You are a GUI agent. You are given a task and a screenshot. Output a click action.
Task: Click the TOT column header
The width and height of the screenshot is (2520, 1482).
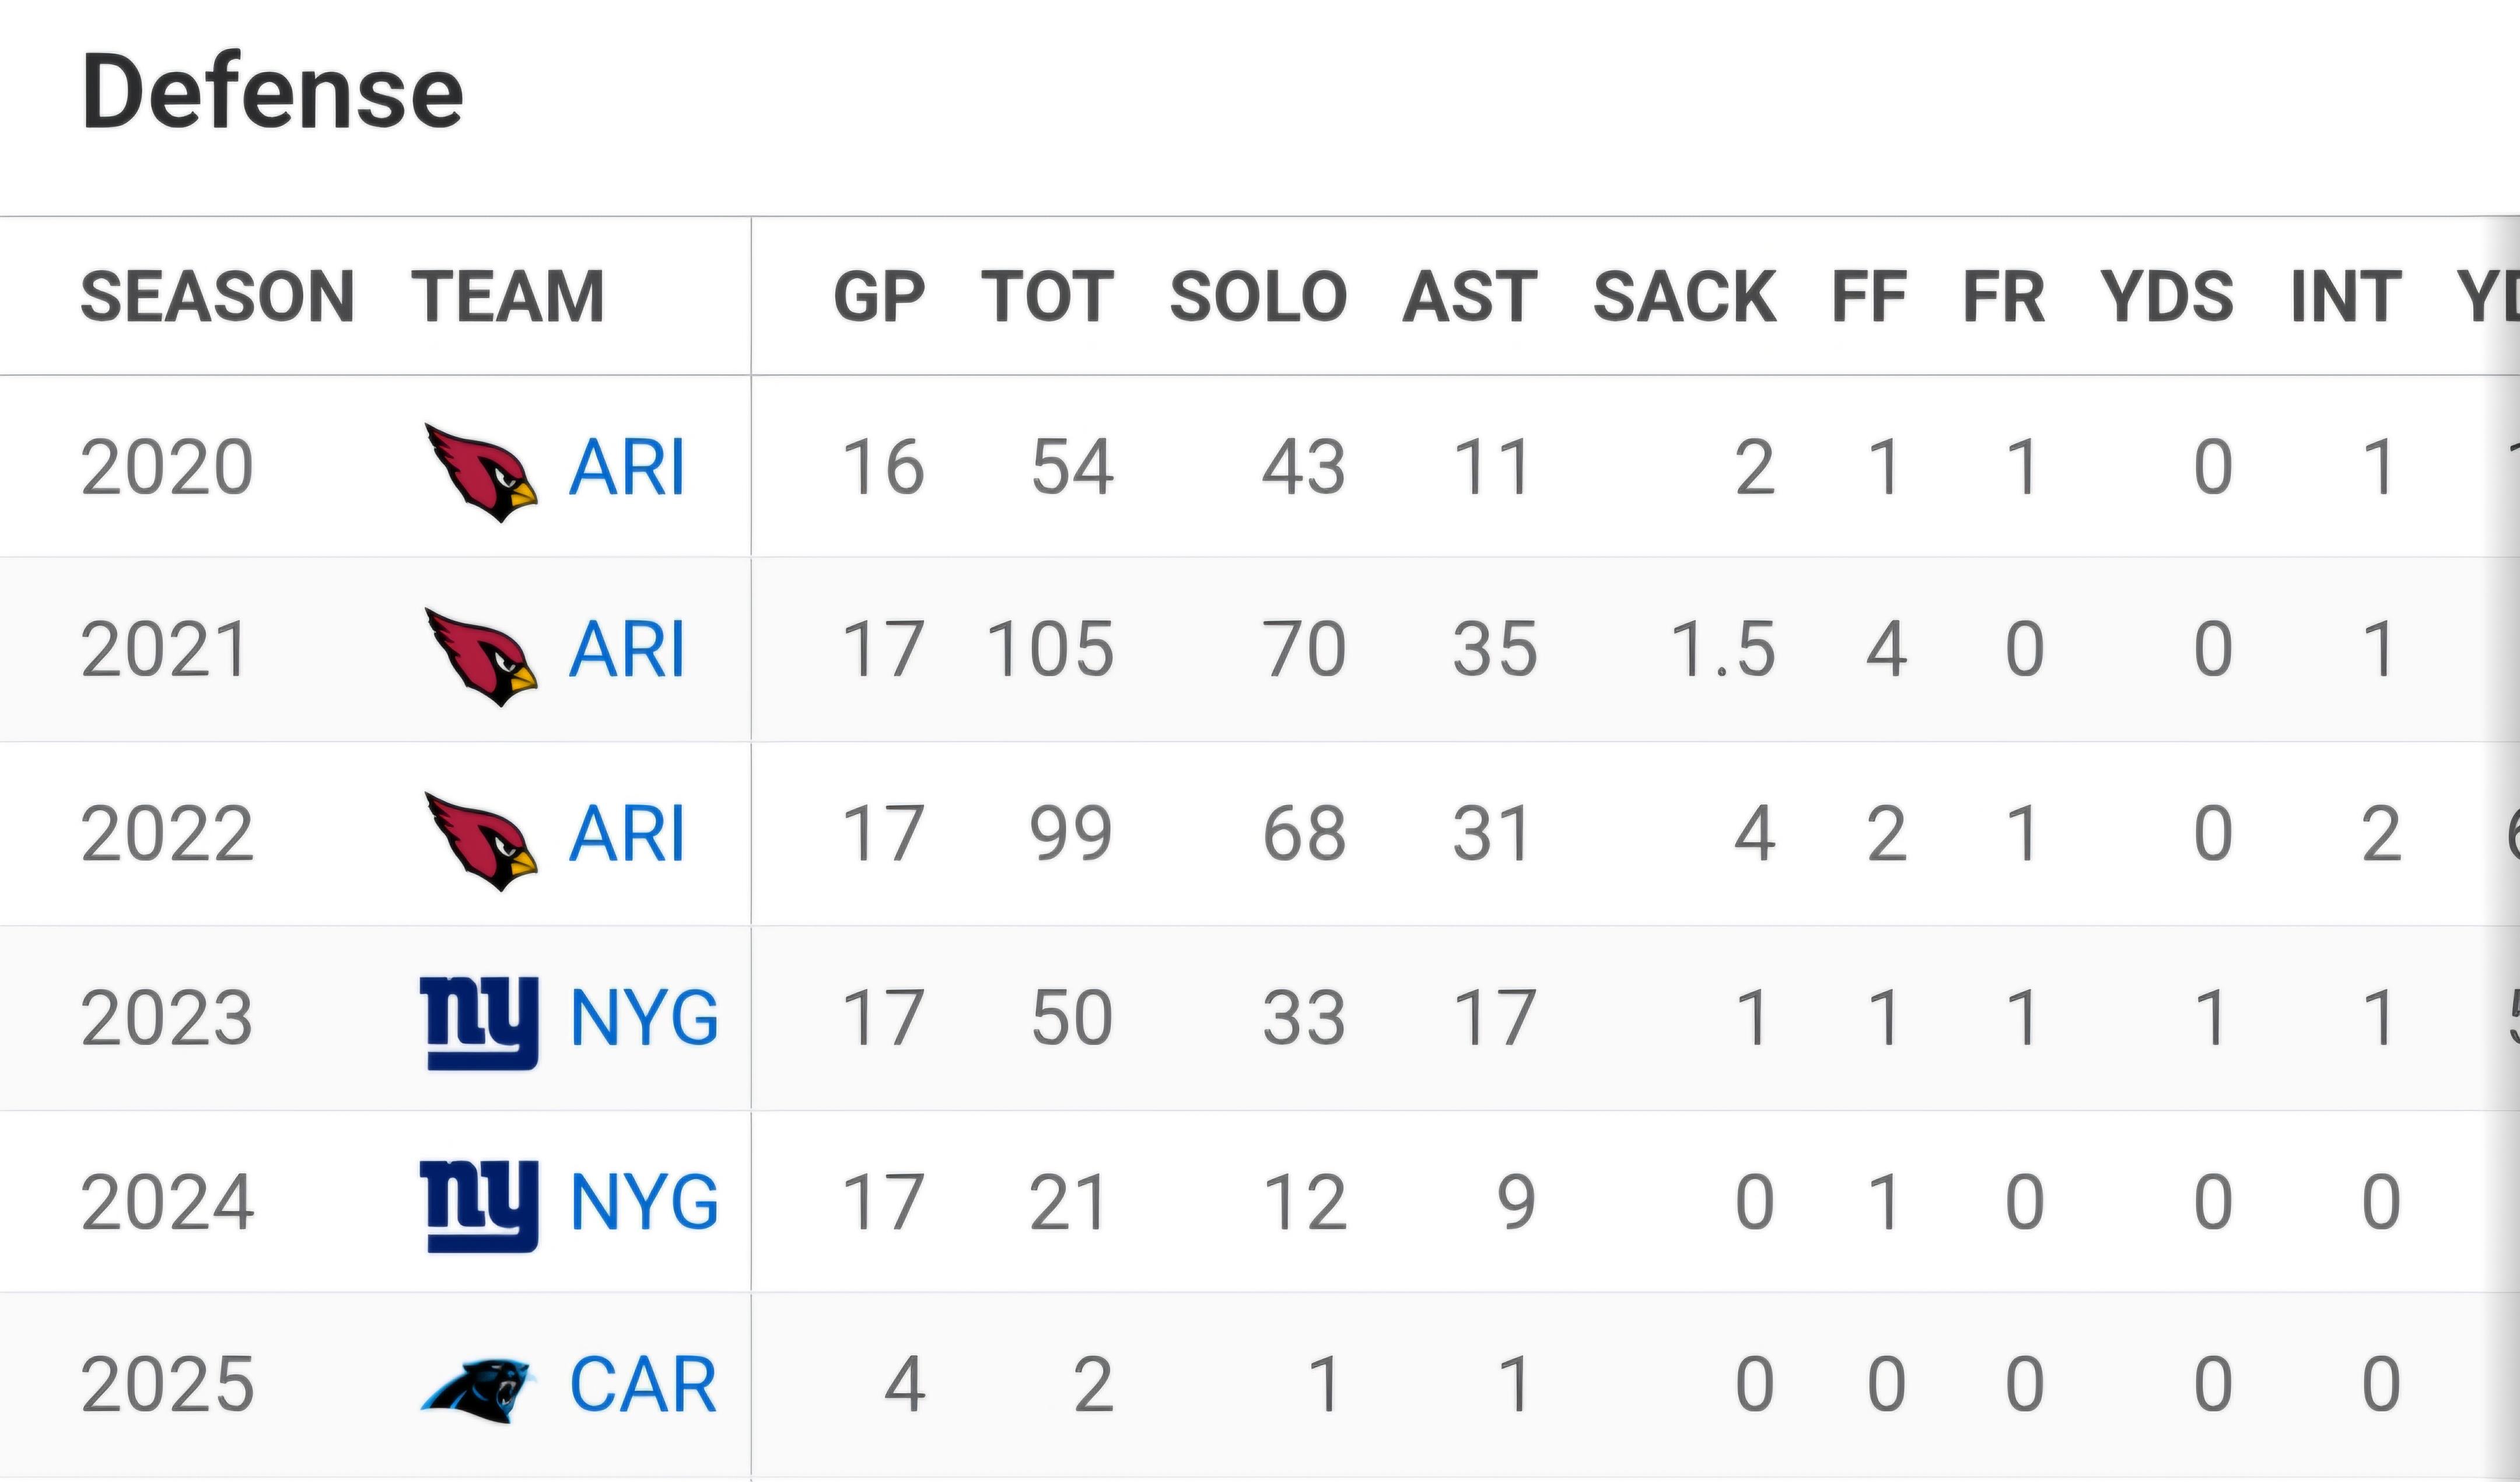pyautogui.click(x=1047, y=297)
